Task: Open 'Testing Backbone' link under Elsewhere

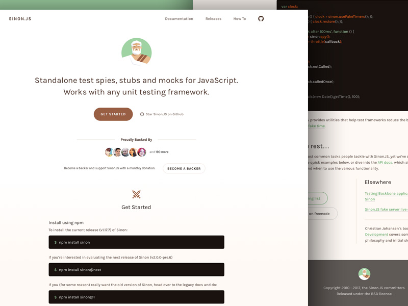Action: pyautogui.click(x=386, y=196)
